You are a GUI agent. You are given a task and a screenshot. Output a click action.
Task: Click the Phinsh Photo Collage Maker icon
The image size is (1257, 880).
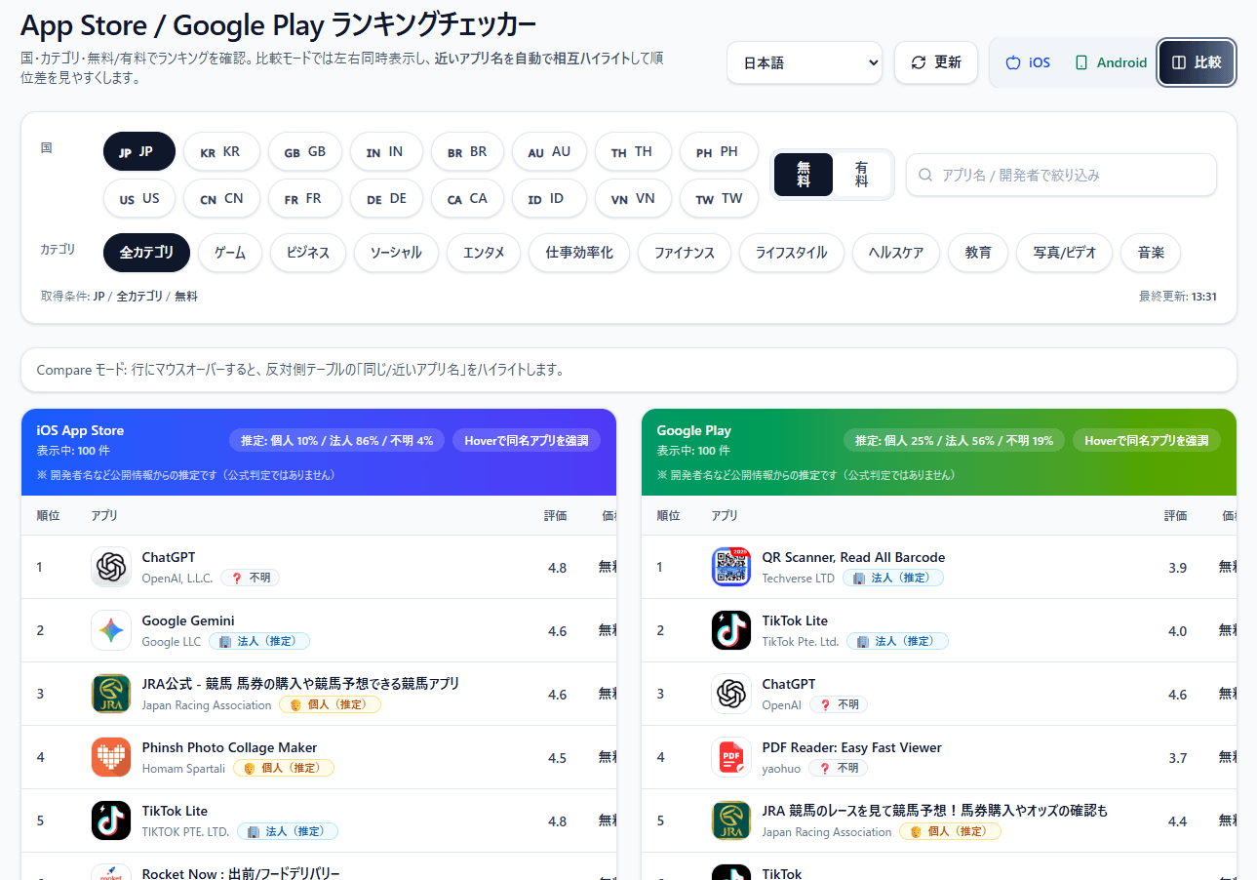[x=111, y=757]
